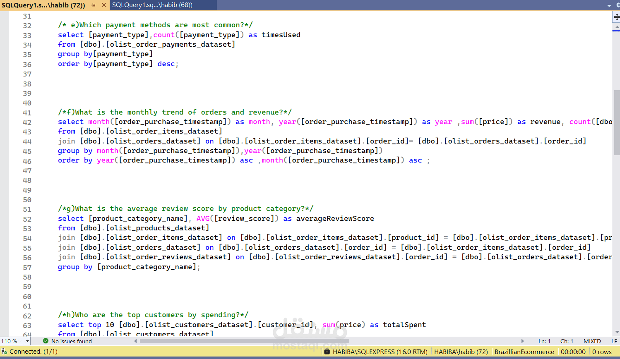Click line number 49 in the gutter
The height and width of the screenshot is (359, 620).
click(x=27, y=190)
